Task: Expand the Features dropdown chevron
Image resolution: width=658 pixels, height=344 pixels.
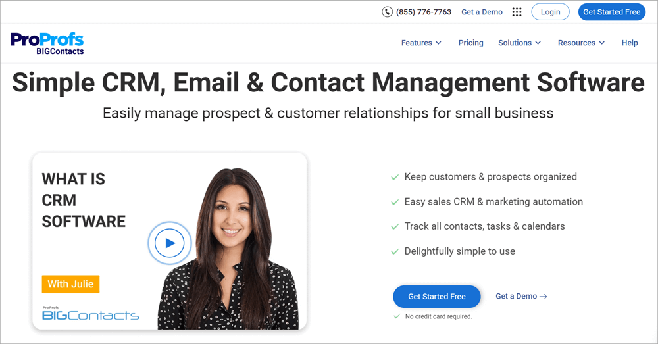Action: click(438, 43)
